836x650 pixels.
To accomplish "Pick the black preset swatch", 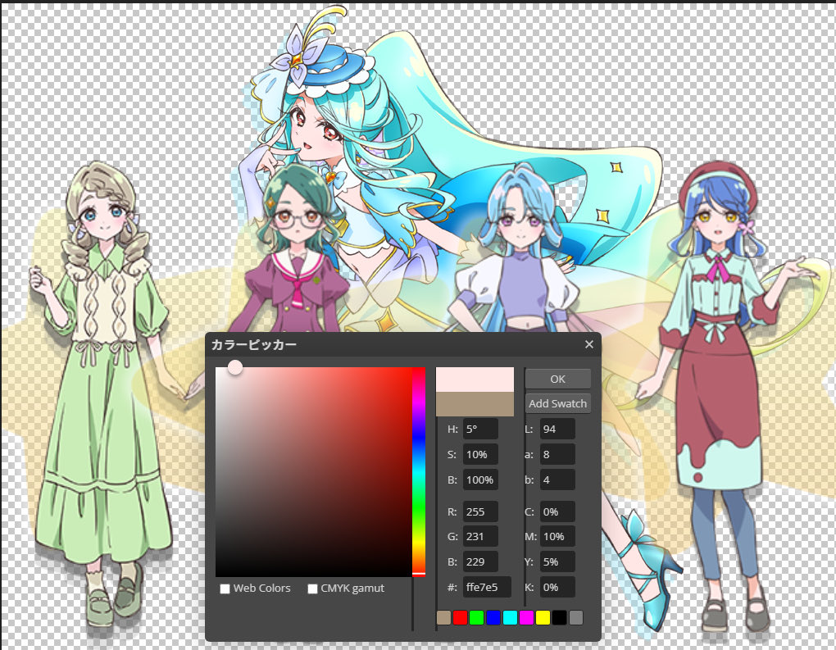I will 559,617.
